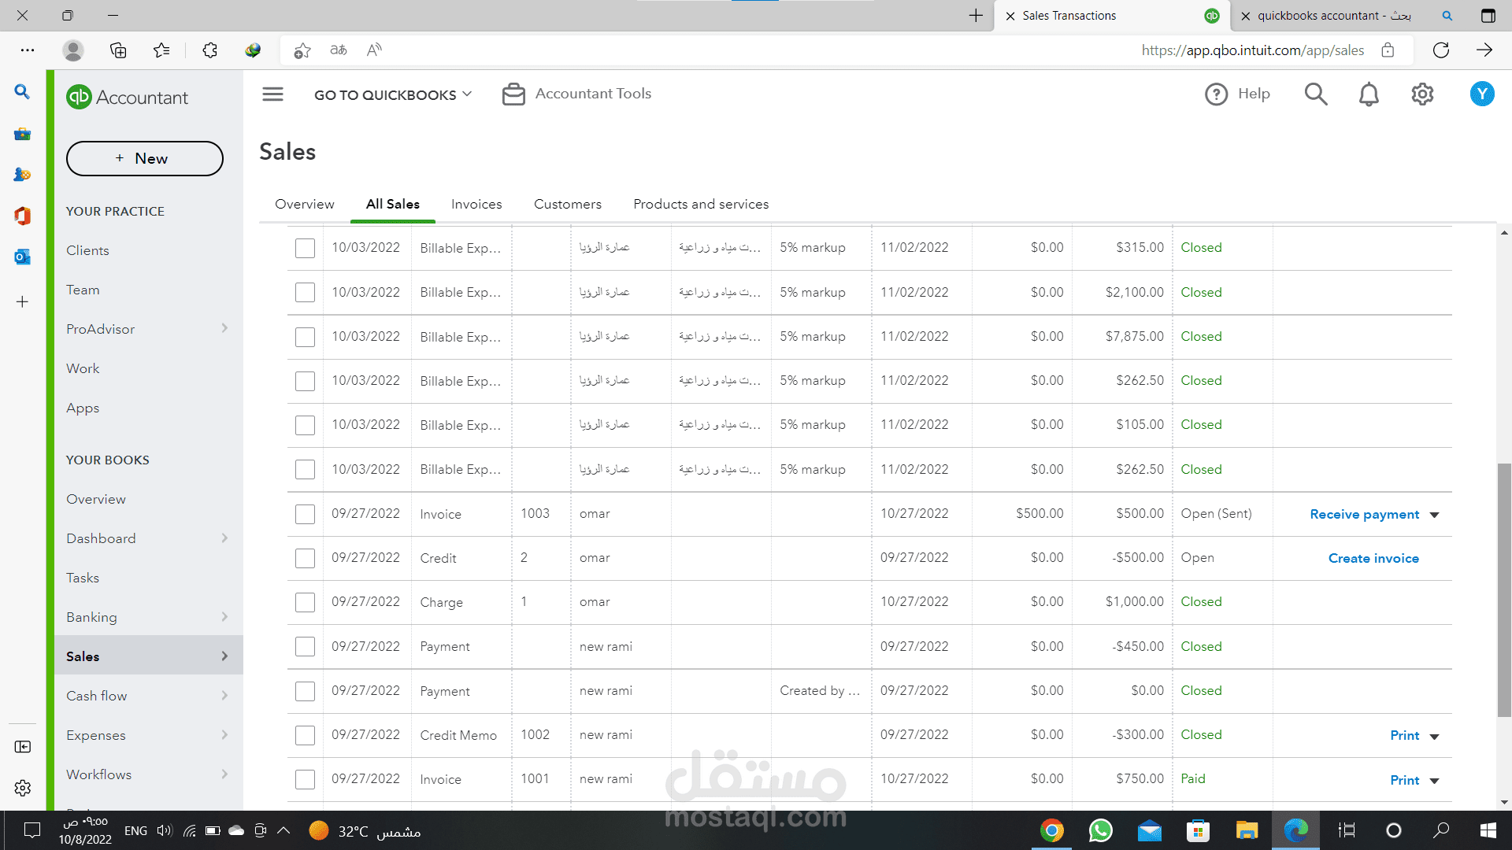1512x850 pixels.
Task: Expand the Dashboard sidebar item
Action: [224, 538]
